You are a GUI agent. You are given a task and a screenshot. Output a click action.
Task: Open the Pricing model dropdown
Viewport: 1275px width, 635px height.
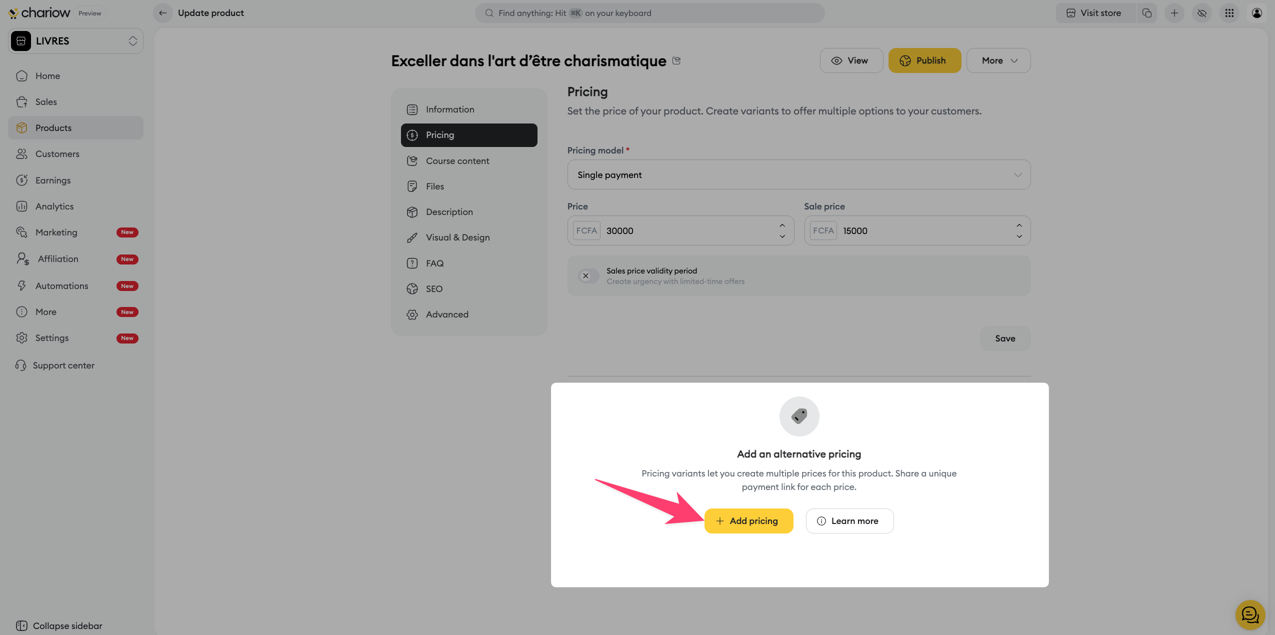[x=798, y=174]
